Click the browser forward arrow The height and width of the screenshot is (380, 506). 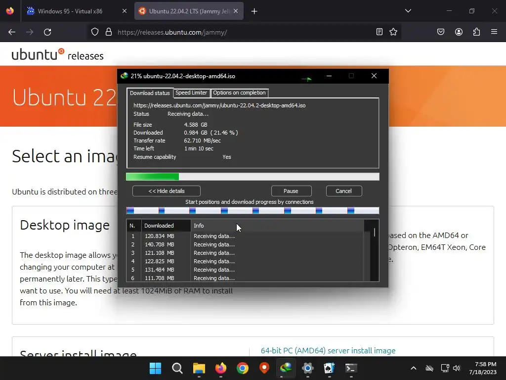(30, 32)
